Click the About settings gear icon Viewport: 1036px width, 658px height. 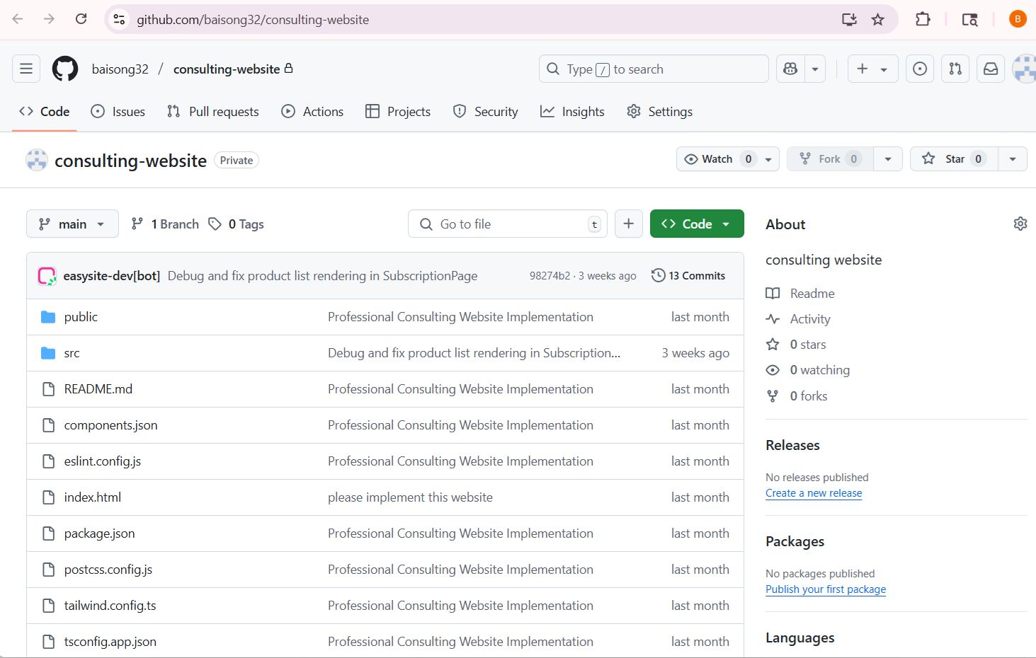(x=1020, y=224)
